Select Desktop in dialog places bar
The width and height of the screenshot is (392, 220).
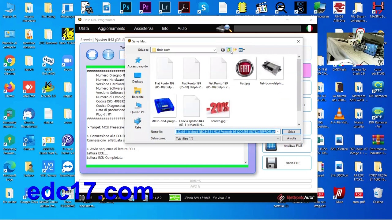[x=138, y=78]
